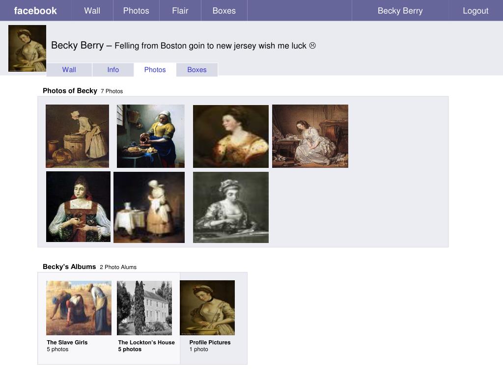Open the Profile Pictures album cover

coord(207,308)
